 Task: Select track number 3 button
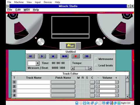point(14,91)
